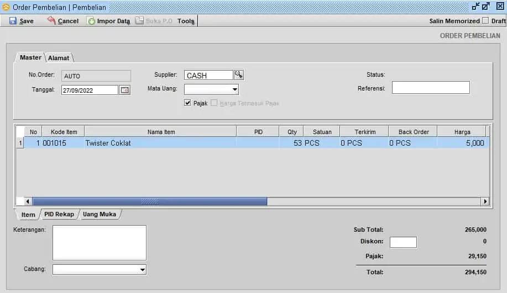Open the Tools menu

(x=186, y=21)
